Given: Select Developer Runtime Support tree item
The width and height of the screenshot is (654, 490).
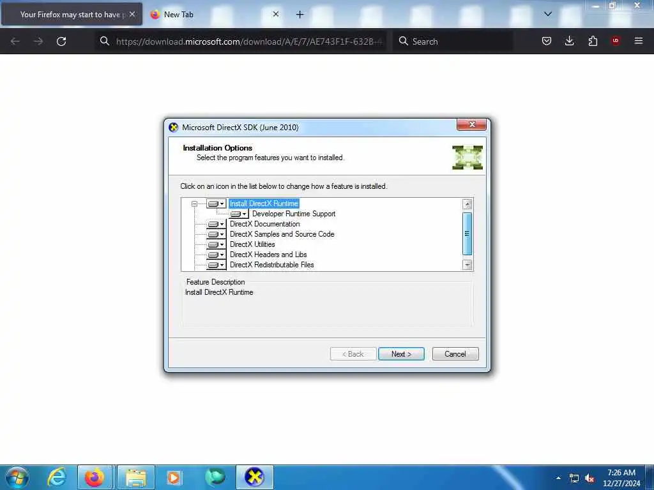Looking at the screenshot, I should (x=294, y=214).
